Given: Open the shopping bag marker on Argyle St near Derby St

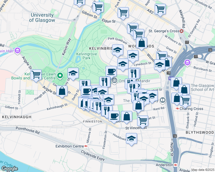Looking at the screenshot, I should pos(62,91).
